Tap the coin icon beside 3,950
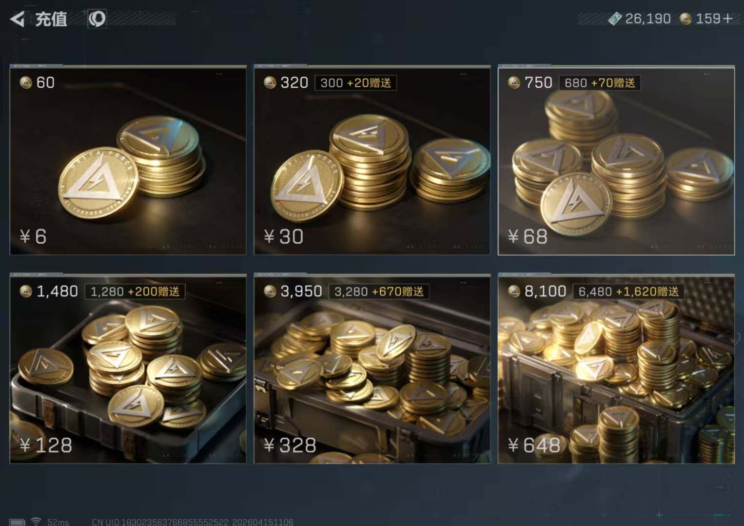The height and width of the screenshot is (526, 744). [x=270, y=292]
